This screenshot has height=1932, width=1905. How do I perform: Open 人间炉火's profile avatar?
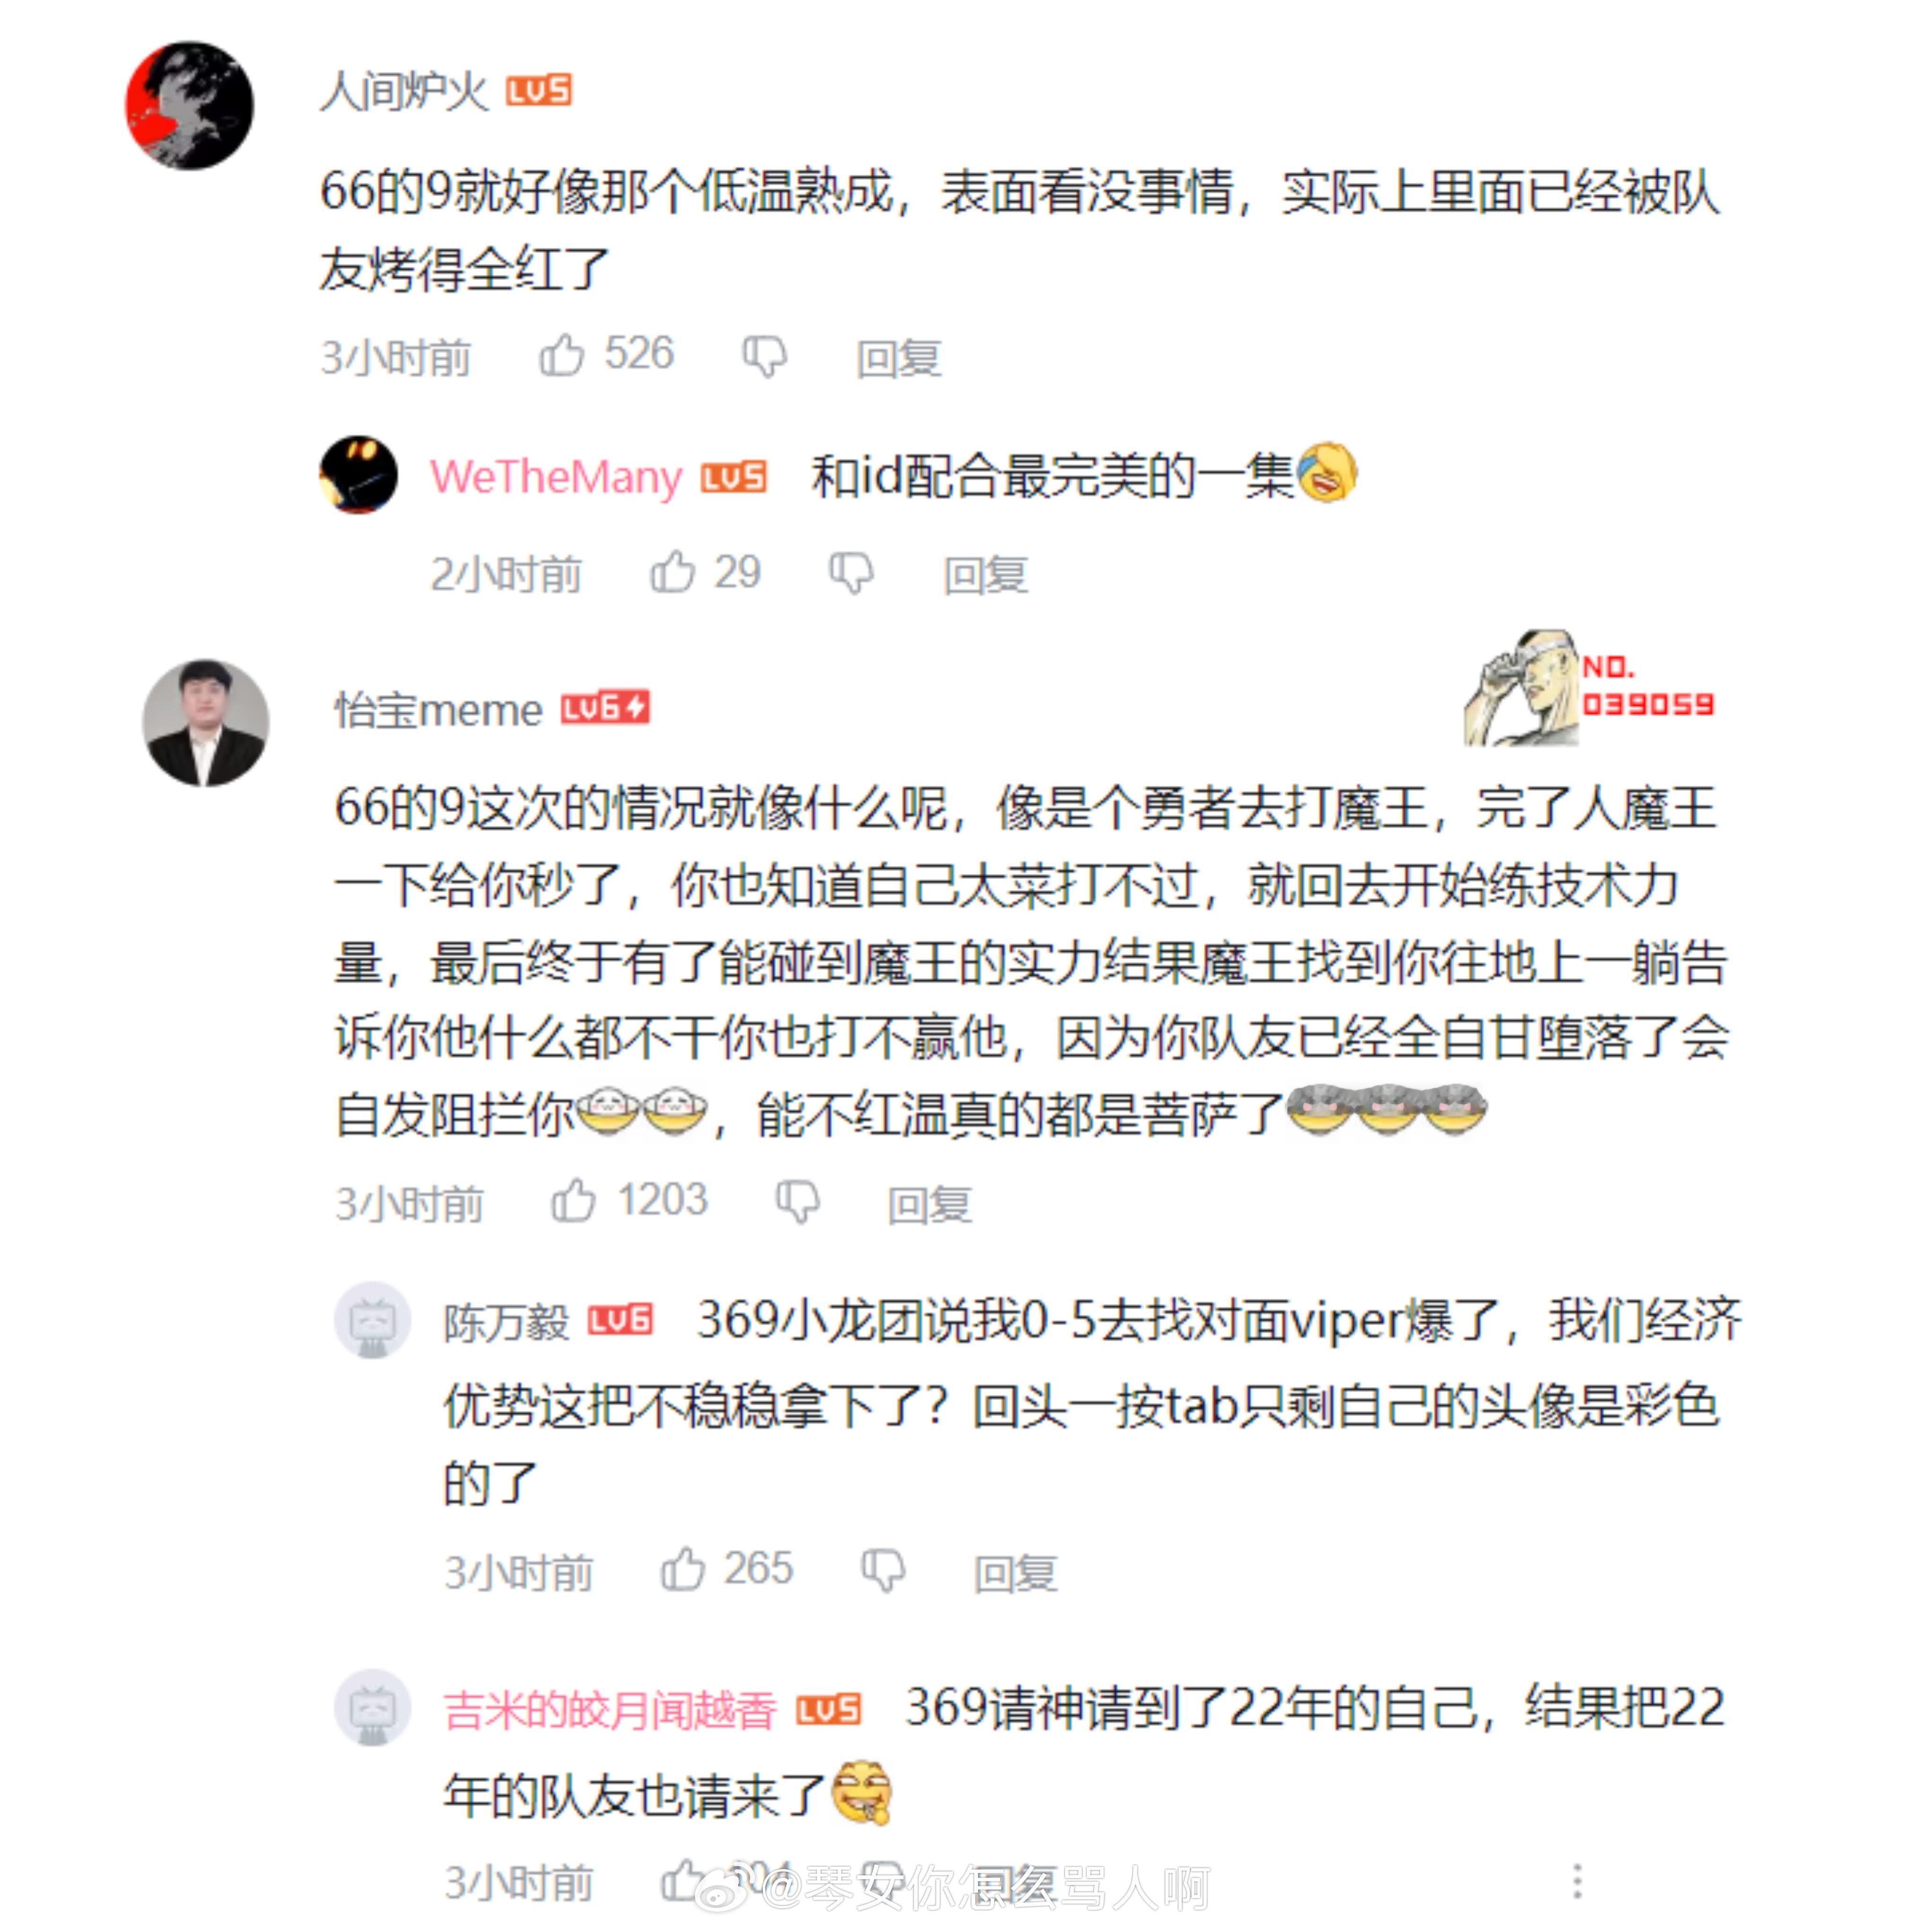click(189, 105)
